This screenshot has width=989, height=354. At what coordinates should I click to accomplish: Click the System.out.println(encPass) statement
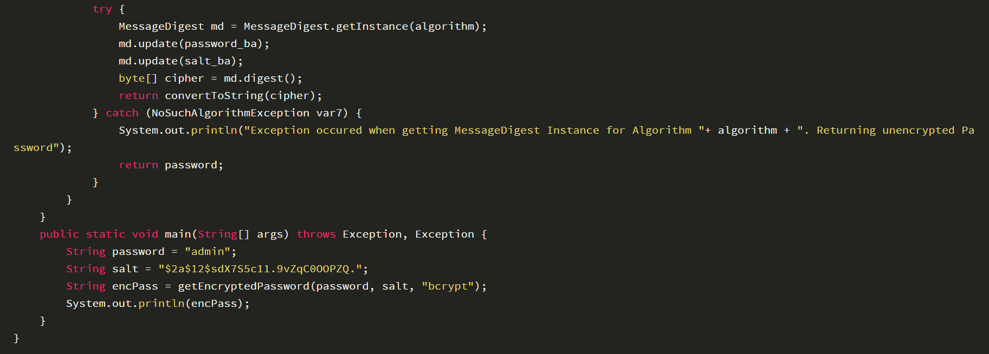(x=157, y=304)
